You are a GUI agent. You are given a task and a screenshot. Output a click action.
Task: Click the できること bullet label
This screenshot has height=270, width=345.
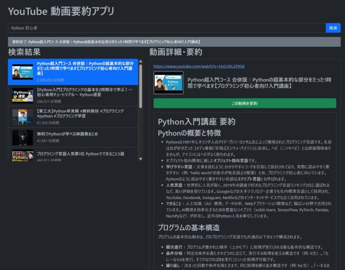point(174,204)
